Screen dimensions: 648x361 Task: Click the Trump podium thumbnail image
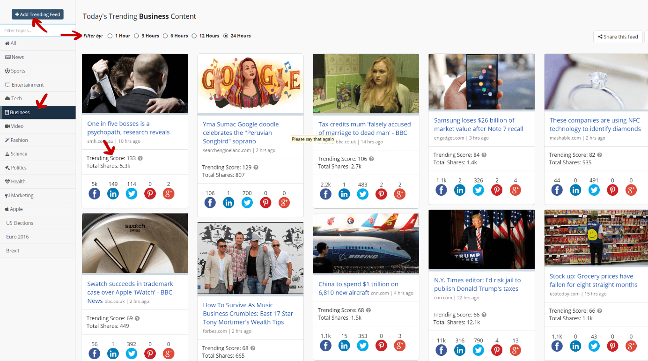[x=482, y=240]
